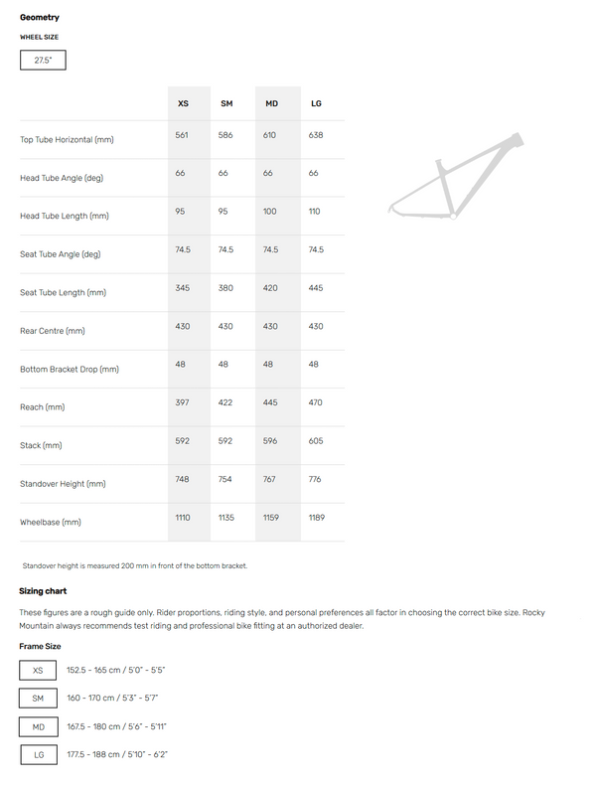Click the Top Tube Horizontal (mm) row label
This screenshot has width=596, height=786.
(67, 140)
